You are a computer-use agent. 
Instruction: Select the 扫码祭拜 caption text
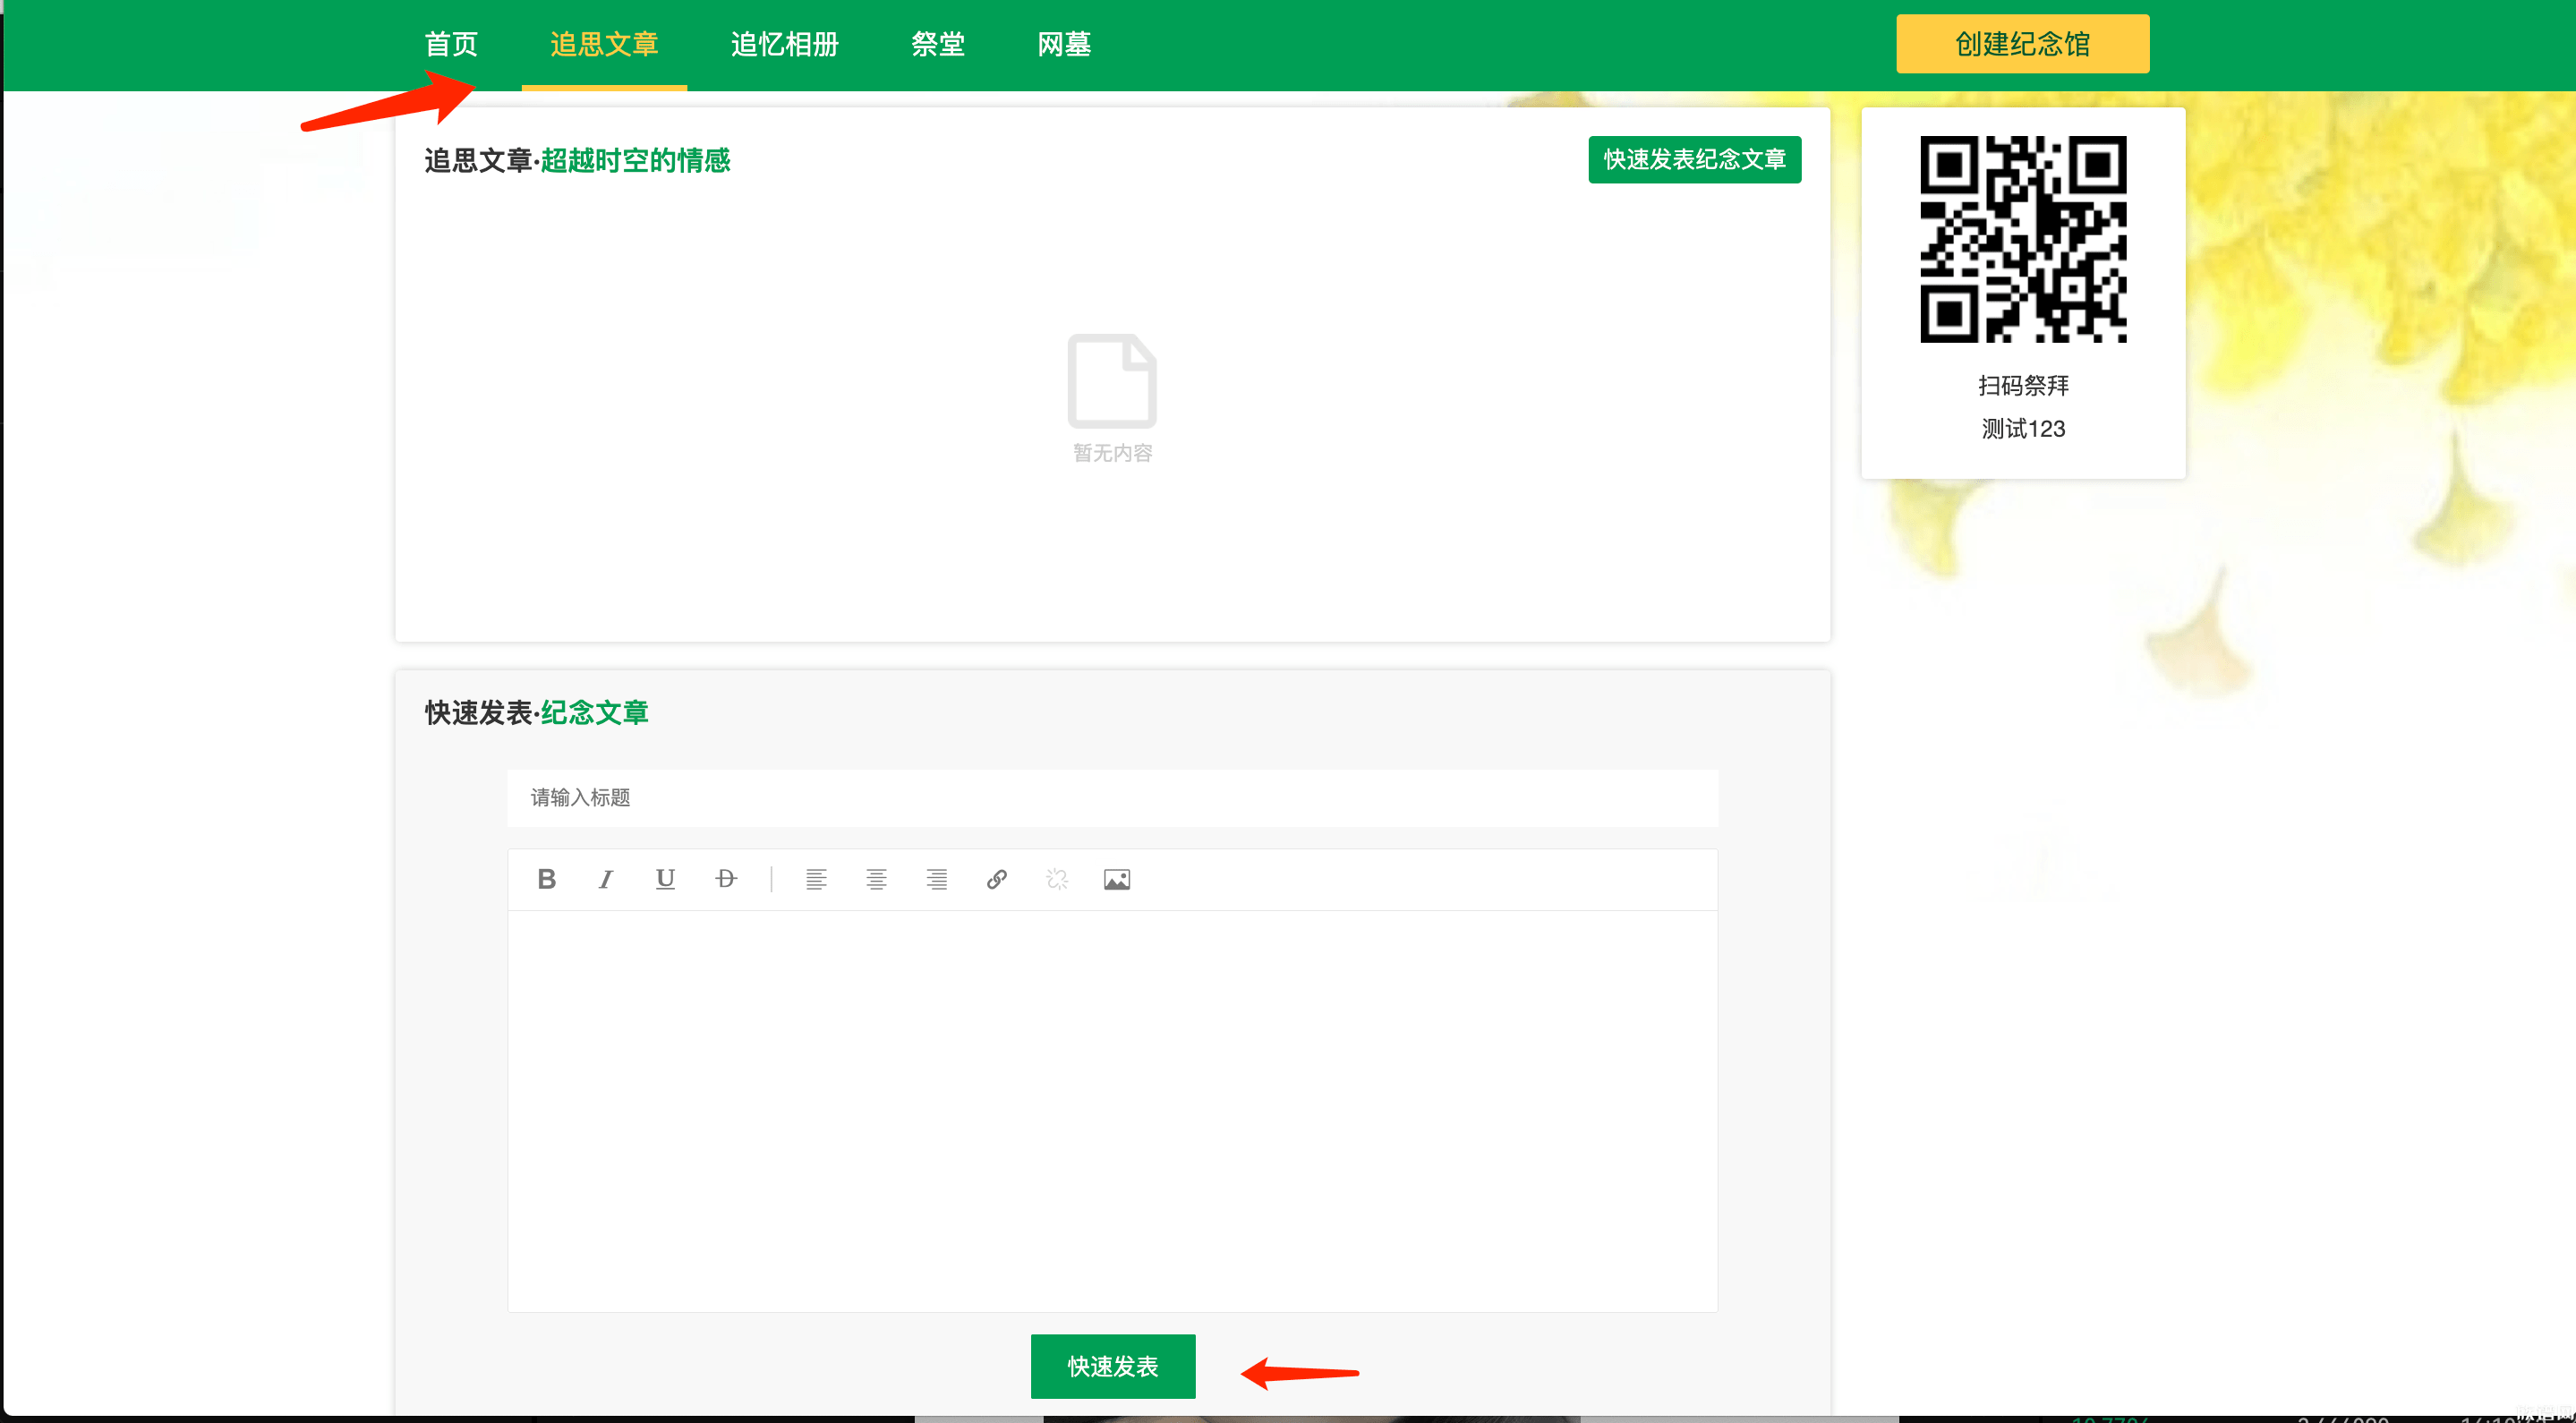2023,386
